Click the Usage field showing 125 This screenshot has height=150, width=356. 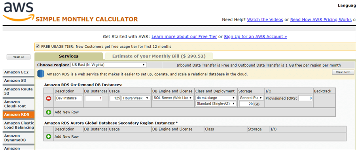pos(115,98)
